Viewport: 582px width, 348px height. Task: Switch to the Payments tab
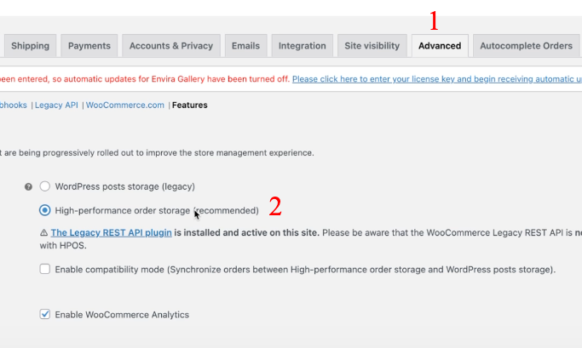[89, 46]
